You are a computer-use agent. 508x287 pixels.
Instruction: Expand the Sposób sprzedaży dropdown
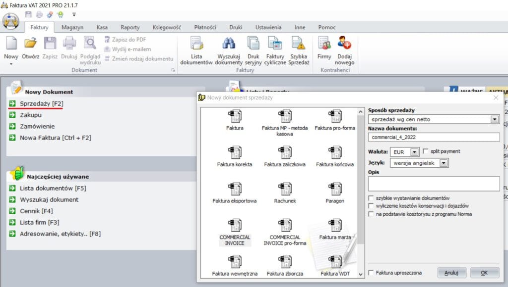tap(494, 119)
